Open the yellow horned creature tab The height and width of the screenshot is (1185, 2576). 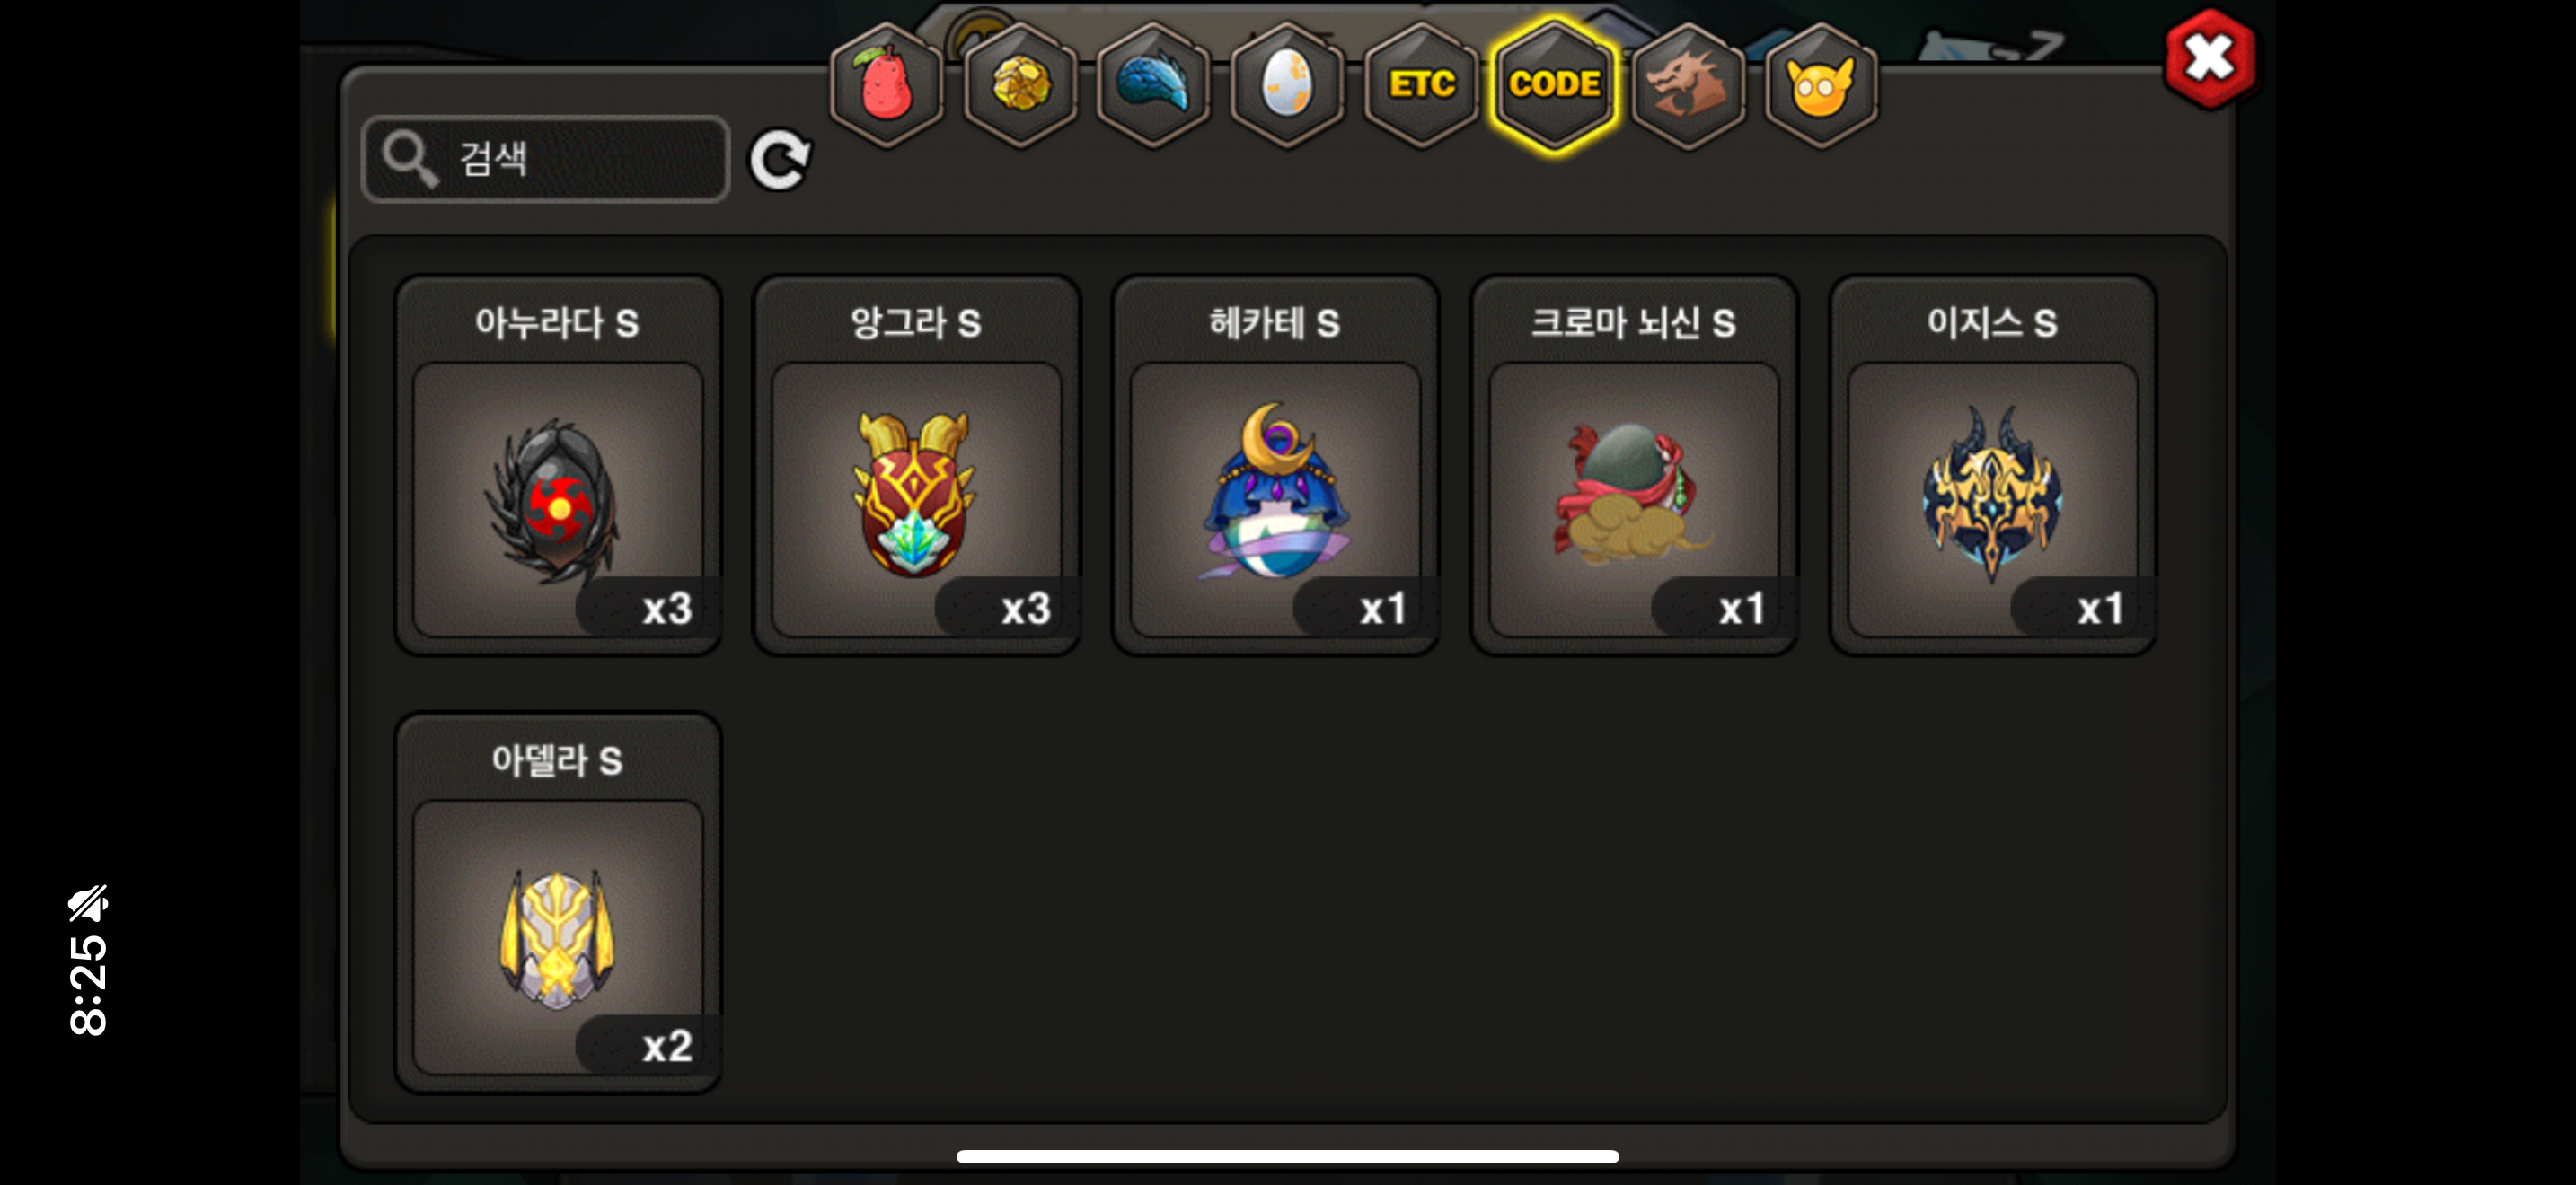pyautogui.click(x=1821, y=85)
